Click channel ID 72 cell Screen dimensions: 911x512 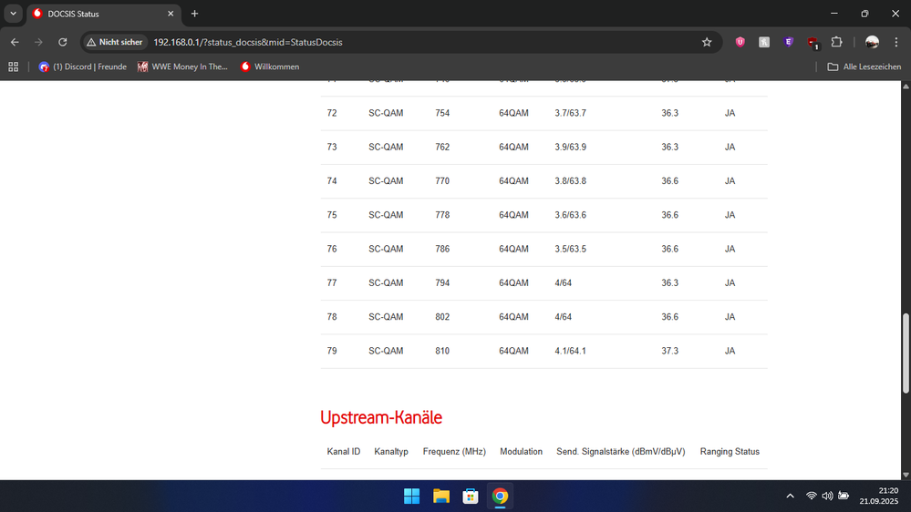coord(332,113)
